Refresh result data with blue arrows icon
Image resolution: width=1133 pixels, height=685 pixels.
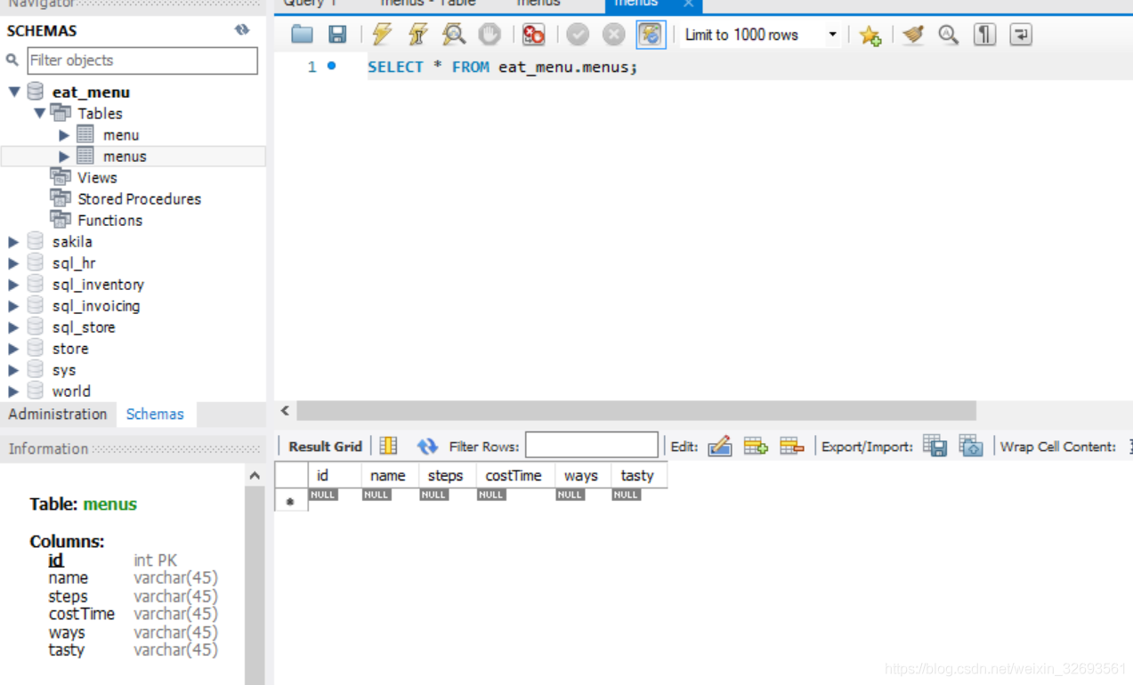pyautogui.click(x=427, y=447)
